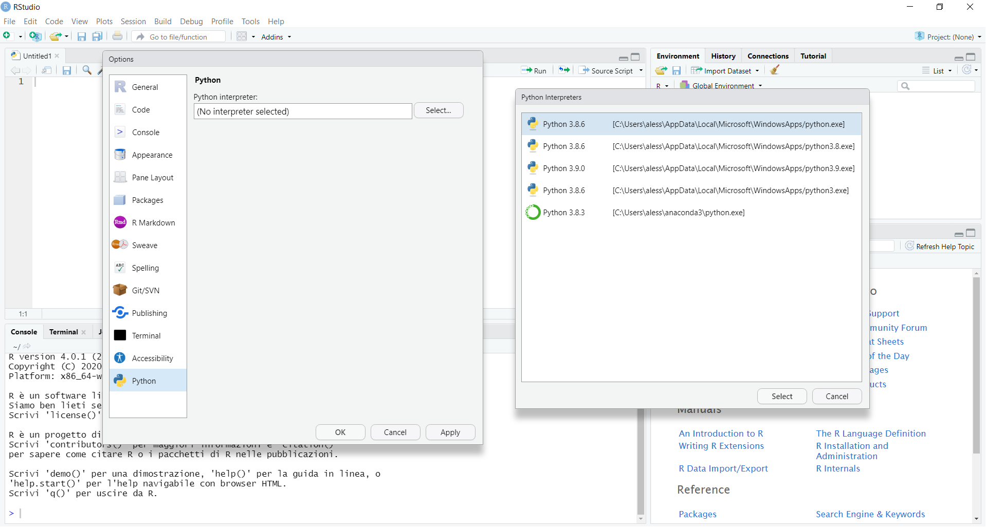Click the clear environment broom icon
Viewport: 986px width, 528px height.
(775, 70)
